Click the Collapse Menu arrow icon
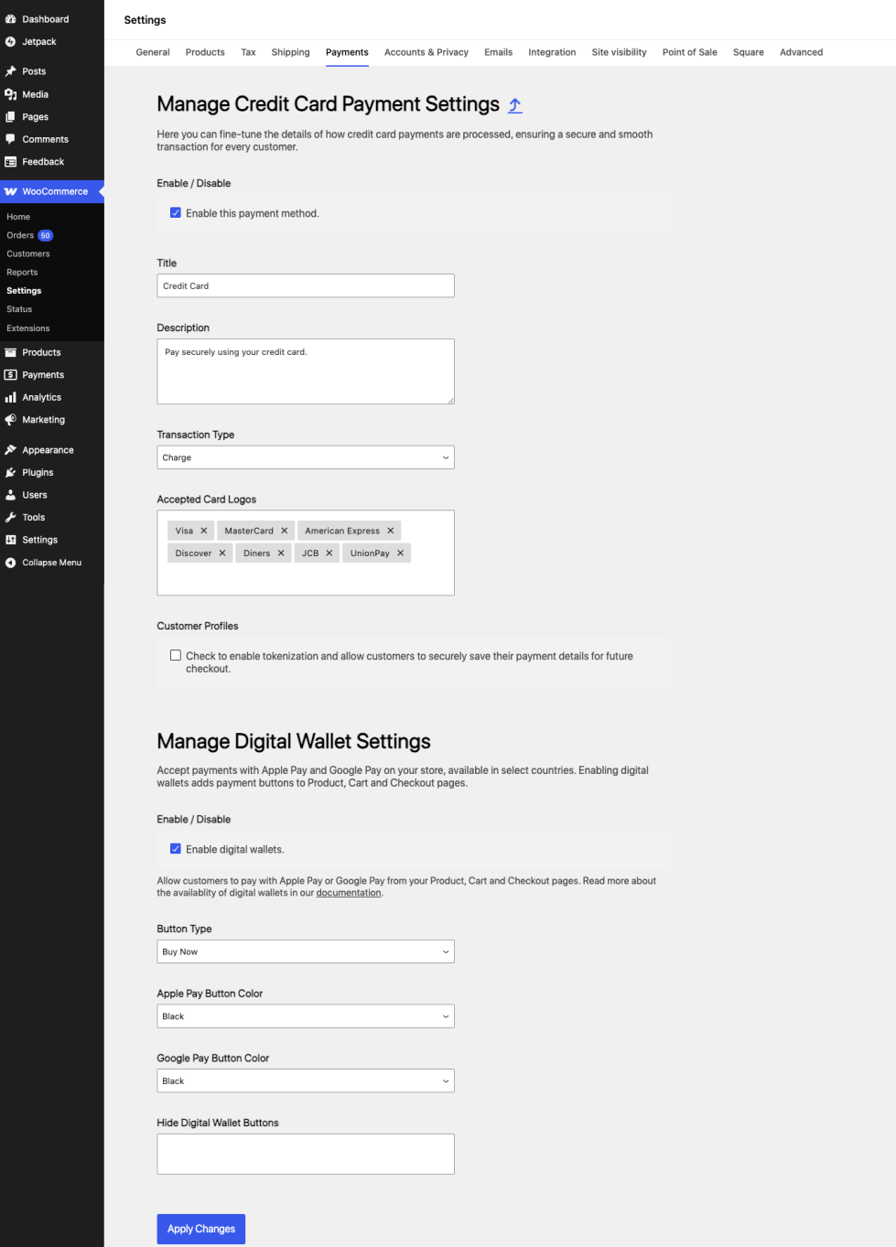This screenshot has height=1247, width=896. click(x=11, y=563)
